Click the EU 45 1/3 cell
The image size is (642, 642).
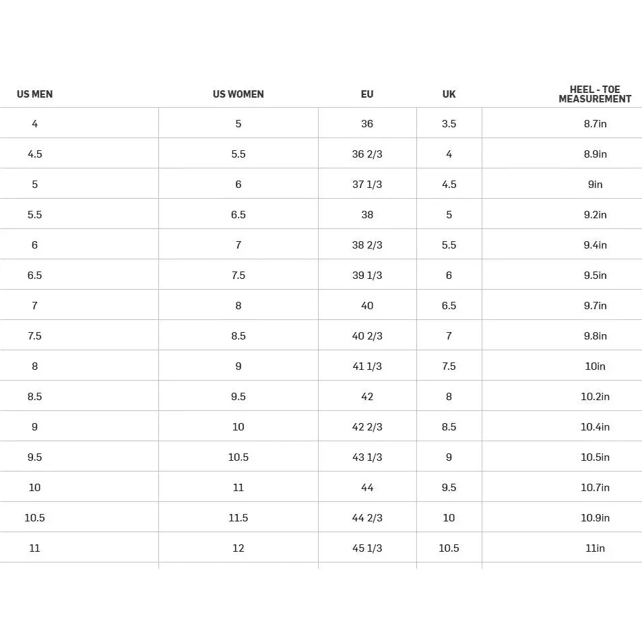click(x=367, y=548)
